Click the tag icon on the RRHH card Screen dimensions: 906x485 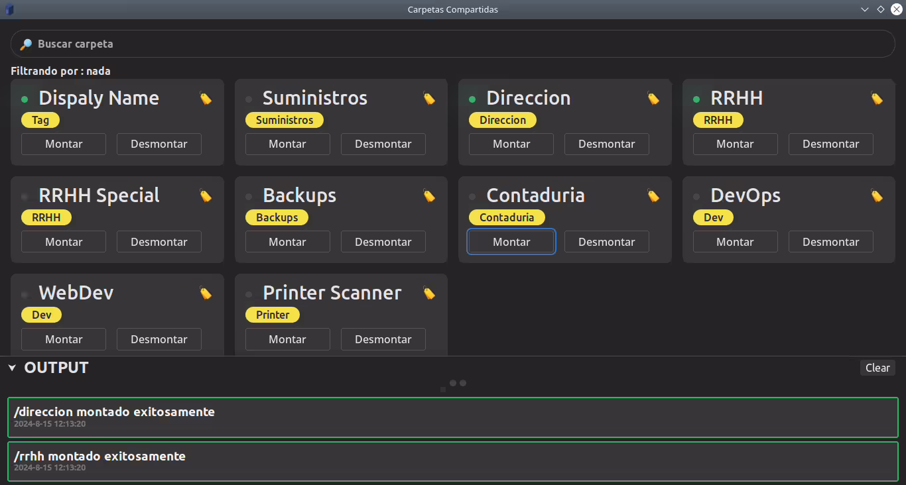(x=877, y=97)
